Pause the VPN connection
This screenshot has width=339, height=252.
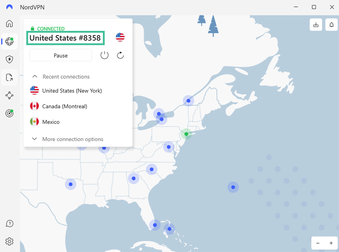60,55
